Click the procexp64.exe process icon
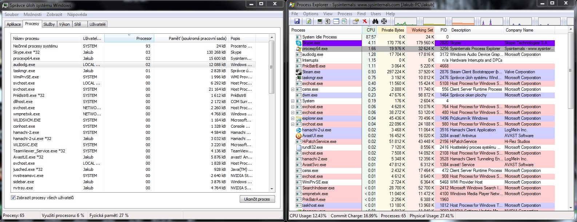Screen dimensions: 577x222 click(299, 49)
